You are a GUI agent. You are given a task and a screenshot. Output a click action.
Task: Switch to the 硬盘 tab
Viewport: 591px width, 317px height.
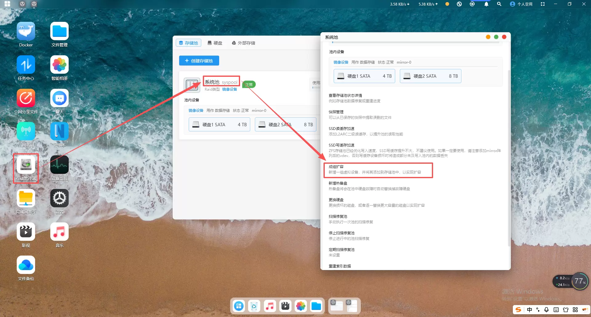tap(215, 43)
